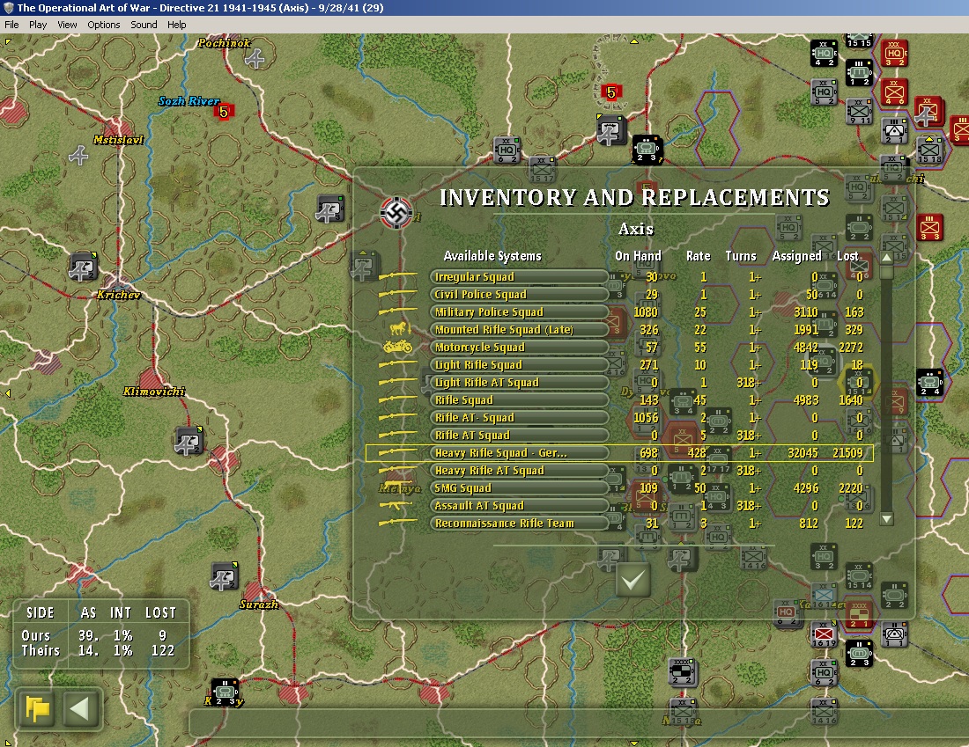Confirm the inventory dialog with the checkmark
Image resolution: width=969 pixels, height=747 pixels.
[x=633, y=580]
